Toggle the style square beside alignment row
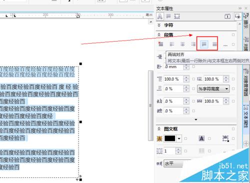This screenshot has height=183, width=250. pyautogui.click(x=233, y=45)
